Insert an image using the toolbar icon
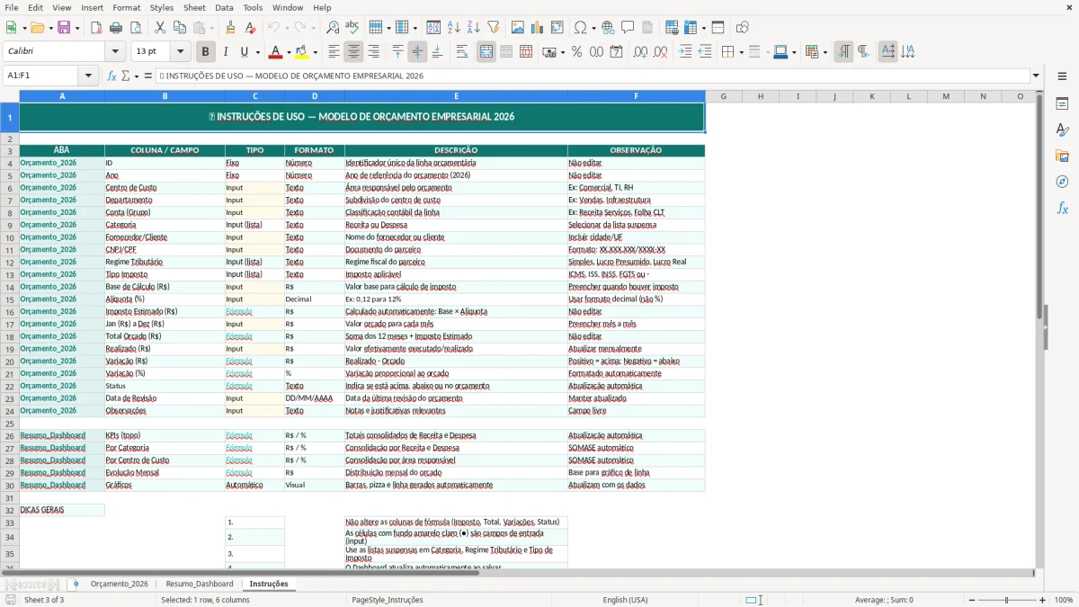This screenshot has width=1079, height=607. (519, 26)
